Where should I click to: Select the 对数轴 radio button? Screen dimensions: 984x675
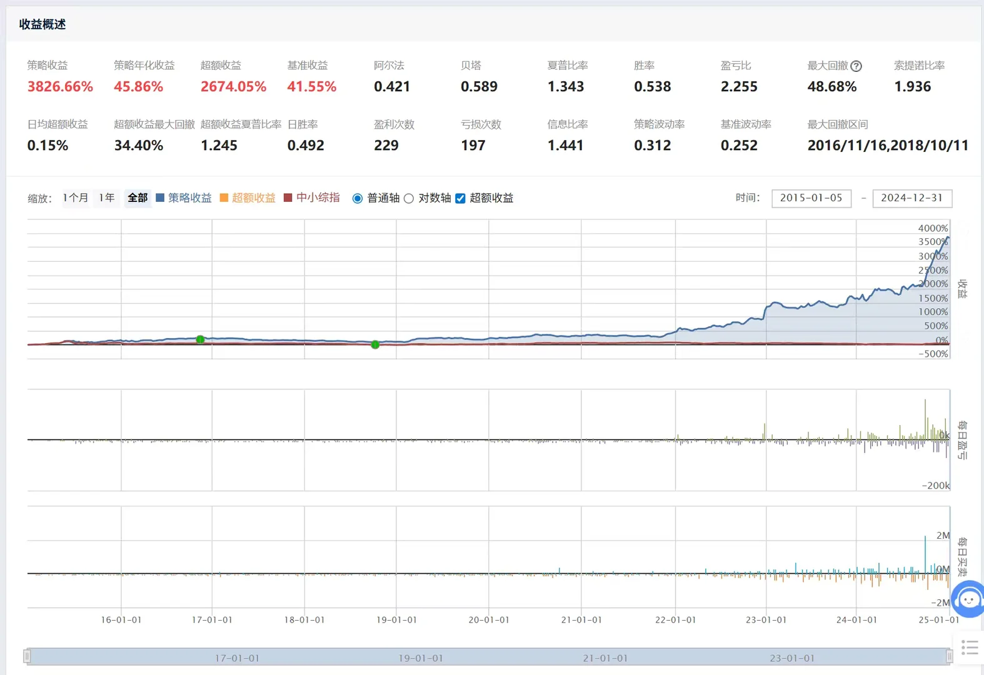tap(409, 198)
